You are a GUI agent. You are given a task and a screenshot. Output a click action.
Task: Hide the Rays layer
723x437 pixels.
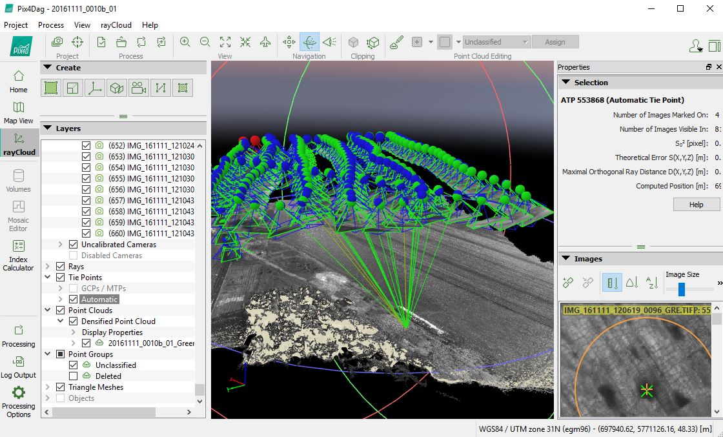coord(61,267)
